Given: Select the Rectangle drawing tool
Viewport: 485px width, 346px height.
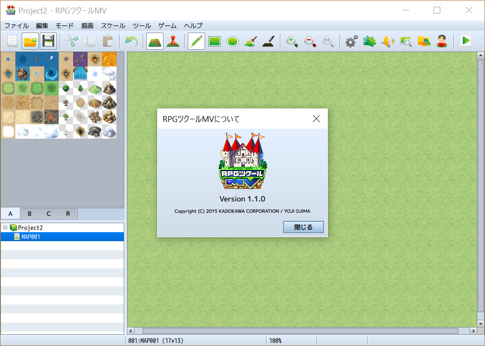Looking at the screenshot, I should click(x=215, y=41).
